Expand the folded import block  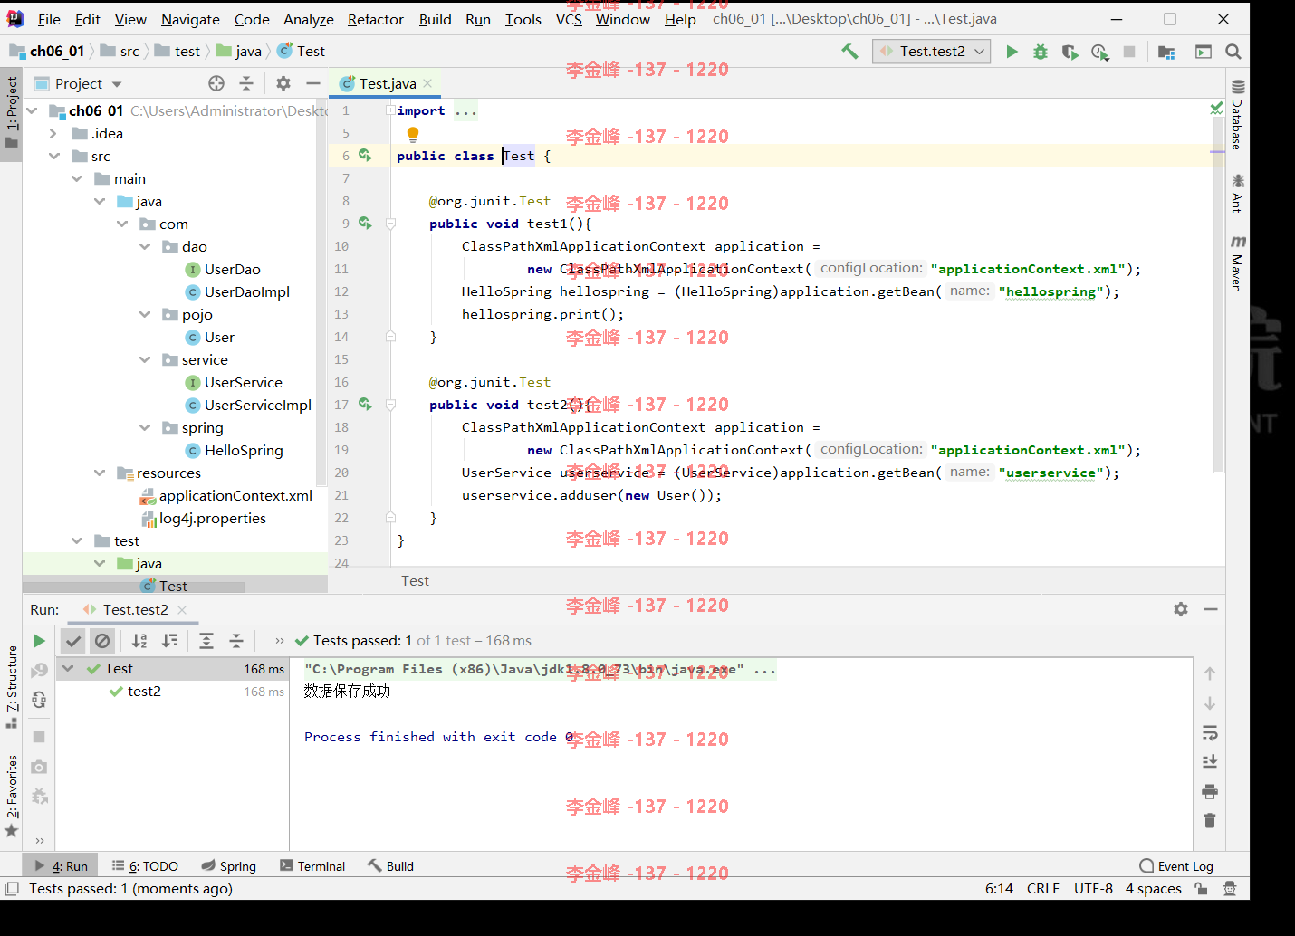(x=389, y=110)
